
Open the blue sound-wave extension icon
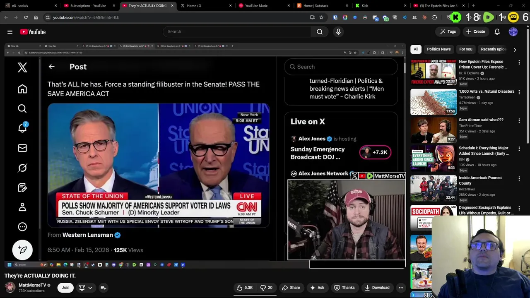point(405,17)
